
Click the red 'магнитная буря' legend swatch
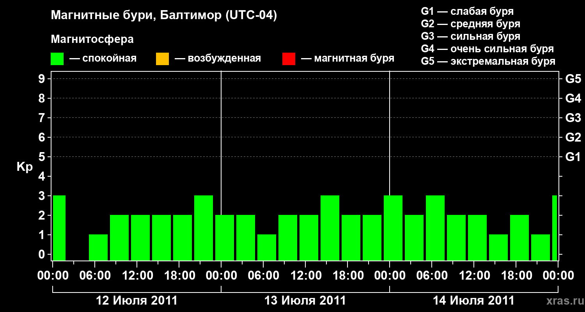[x=289, y=59]
